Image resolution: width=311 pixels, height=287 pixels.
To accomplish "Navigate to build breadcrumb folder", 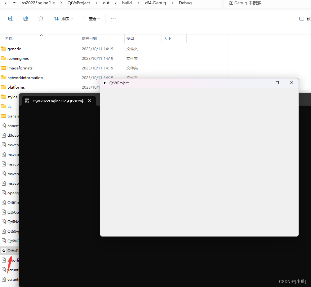I will click(127, 3).
